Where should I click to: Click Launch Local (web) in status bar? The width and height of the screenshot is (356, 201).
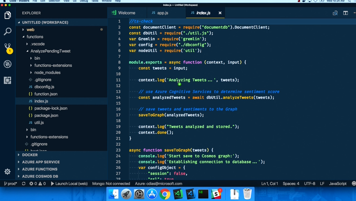coord(69,184)
